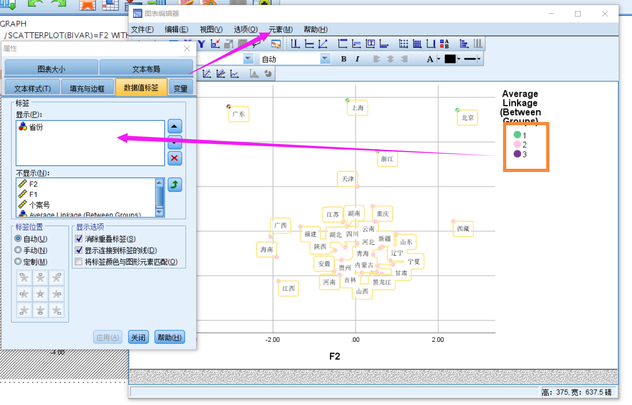Click the solid blue grid lines icon
Viewport: 632px width, 405px height.
tap(417, 44)
